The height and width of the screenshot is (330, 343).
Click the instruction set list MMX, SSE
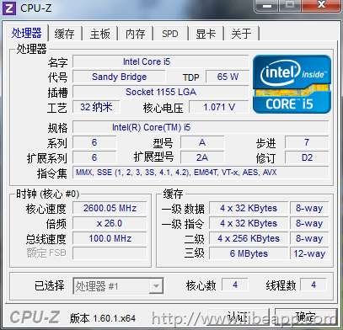point(201,173)
